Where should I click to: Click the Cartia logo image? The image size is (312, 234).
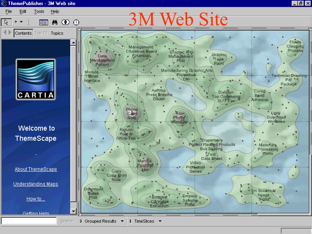pos(36,79)
